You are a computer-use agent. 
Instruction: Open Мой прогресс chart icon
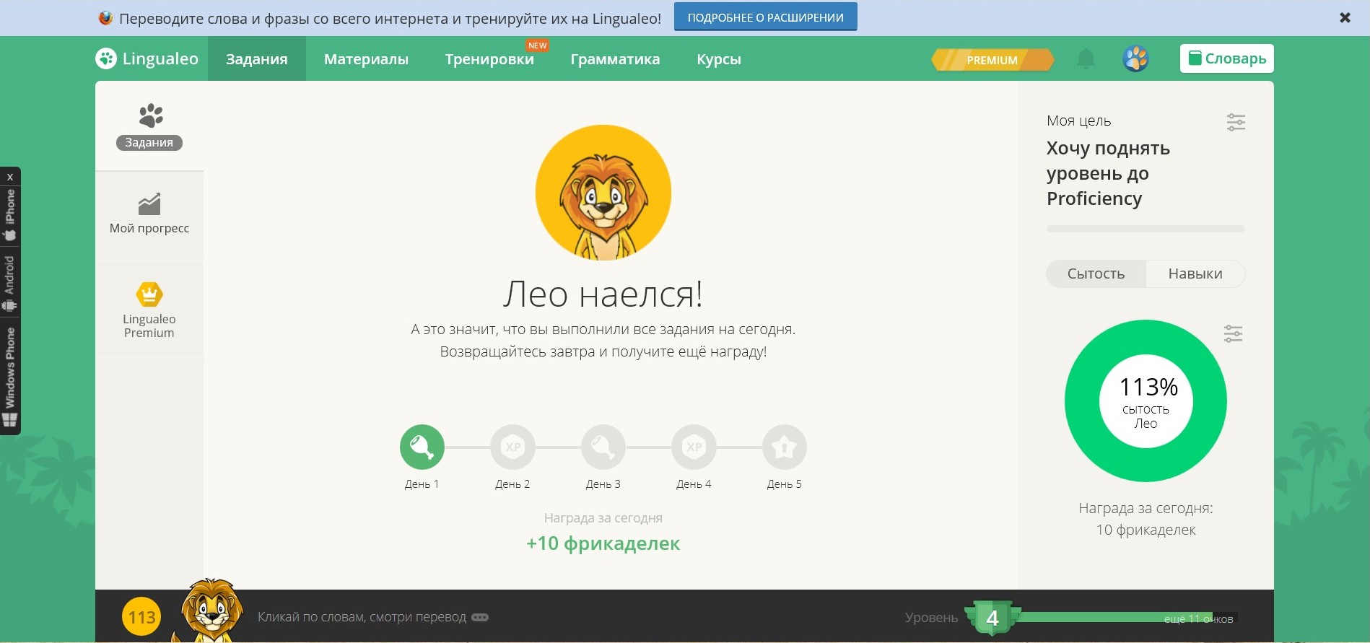(x=149, y=204)
